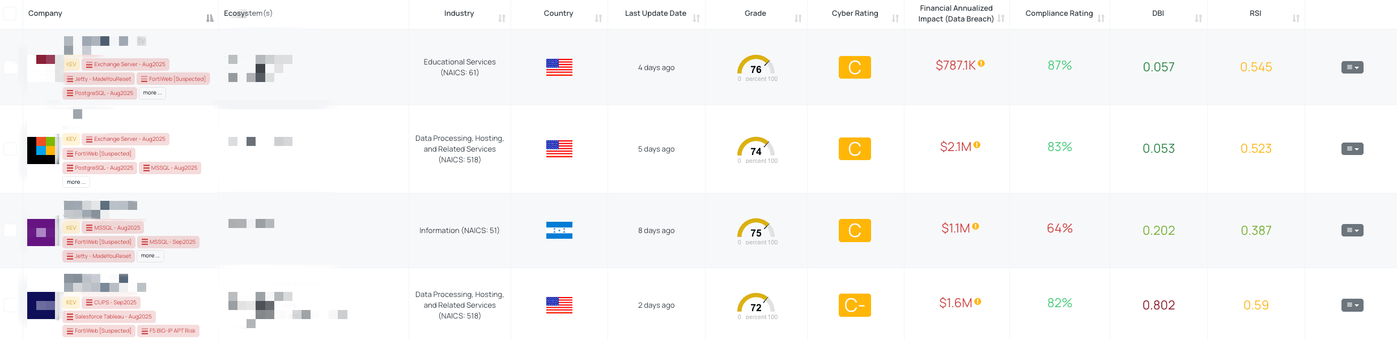Click the Honduras flag in the Information row
This screenshot has height=340, width=1397.
pyautogui.click(x=559, y=230)
